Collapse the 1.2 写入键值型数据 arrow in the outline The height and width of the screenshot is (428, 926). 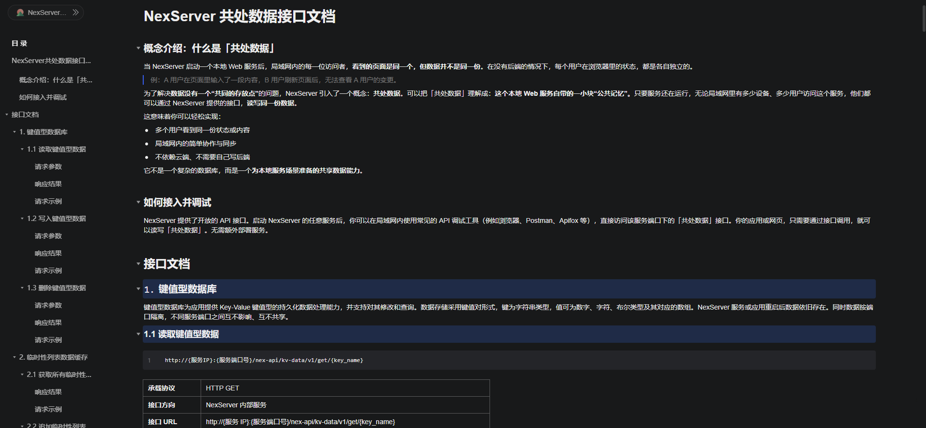pos(22,219)
